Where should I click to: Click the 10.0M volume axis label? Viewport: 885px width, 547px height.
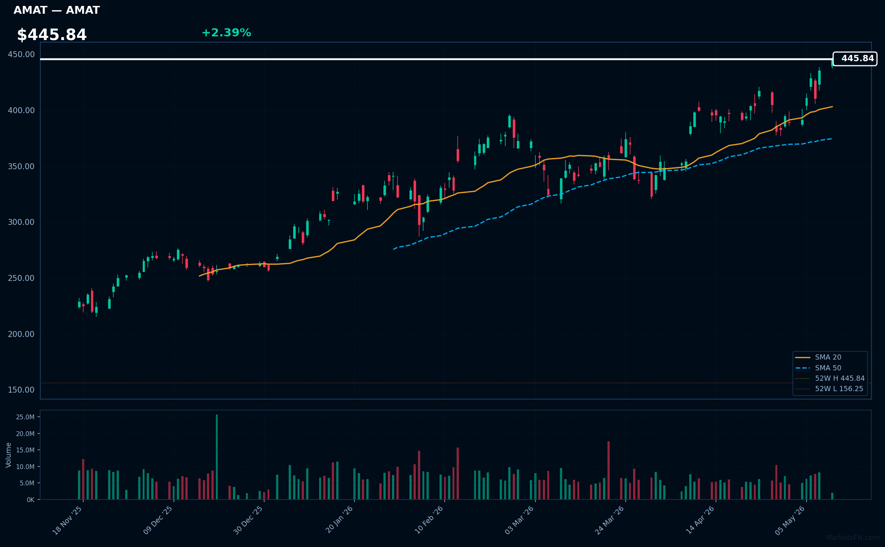click(x=25, y=467)
